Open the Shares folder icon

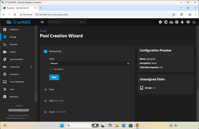tap(5, 52)
